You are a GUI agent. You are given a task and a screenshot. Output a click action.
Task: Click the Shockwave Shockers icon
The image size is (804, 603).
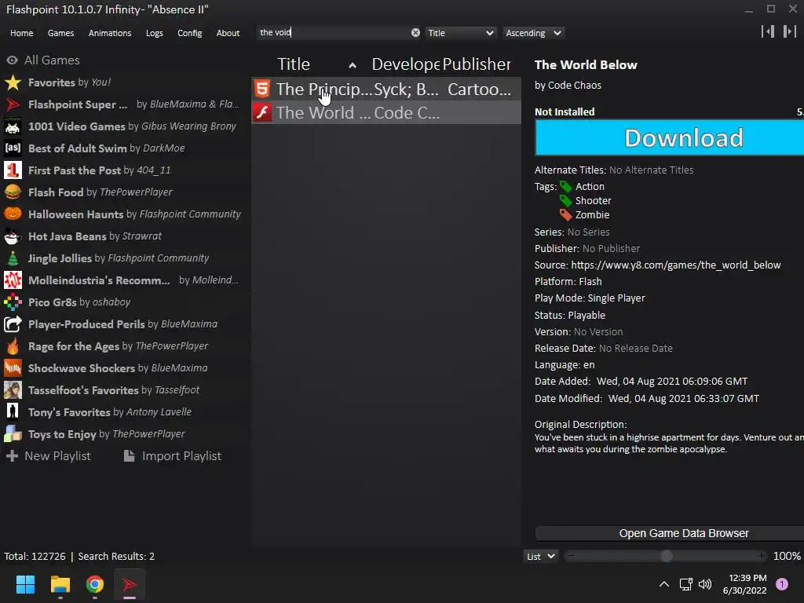coord(13,368)
